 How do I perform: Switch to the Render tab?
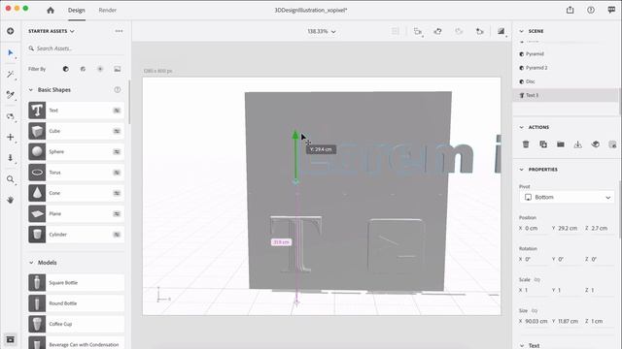108,11
